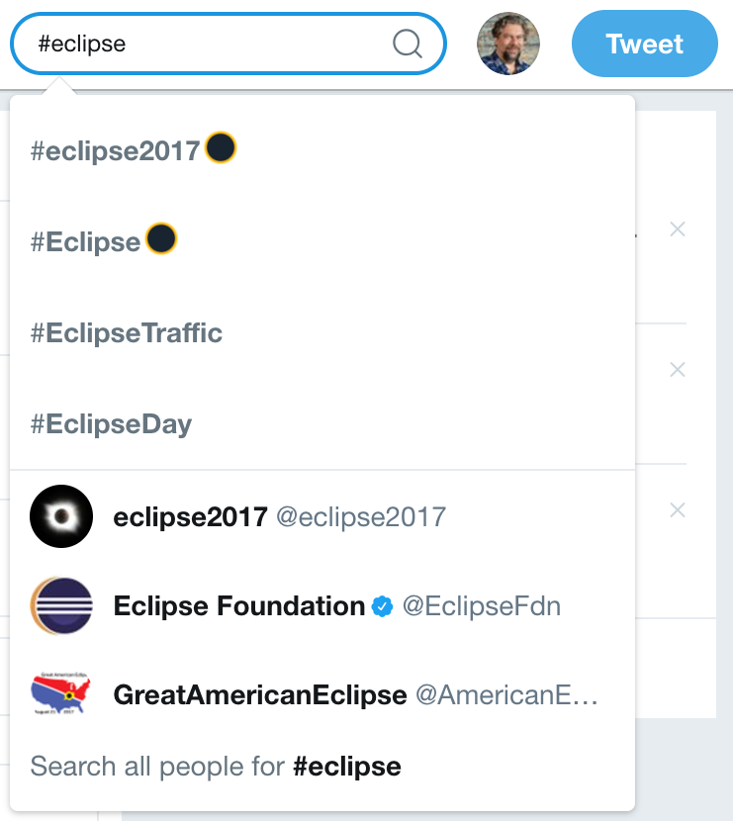Pick the #EclipseDay hashtag suggestion
The height and width of the screenshot is (821, 733).
click(x=111, y=424)
